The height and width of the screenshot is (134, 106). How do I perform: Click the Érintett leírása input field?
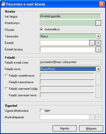pos(67,49)
